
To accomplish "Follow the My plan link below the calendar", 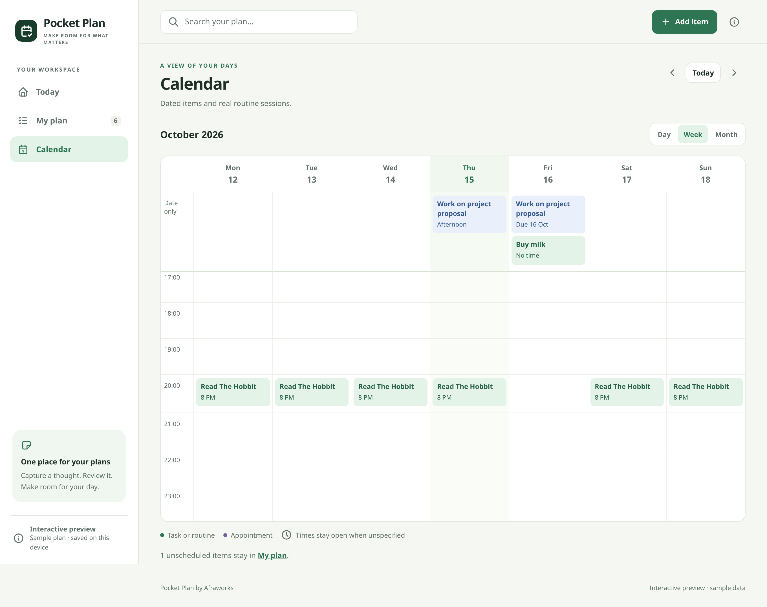I will point(272,555).
